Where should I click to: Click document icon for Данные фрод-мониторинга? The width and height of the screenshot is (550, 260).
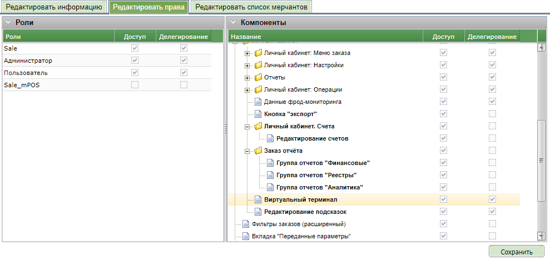click(258, 102)
